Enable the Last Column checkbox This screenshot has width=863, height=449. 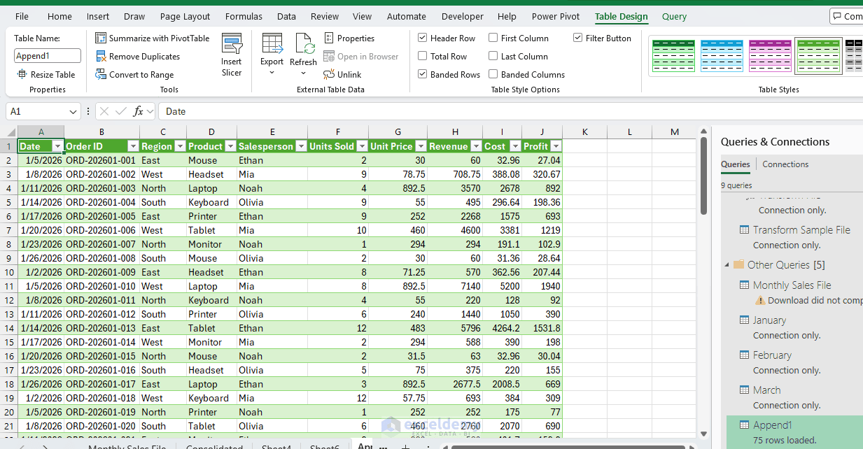click(493, 57)
